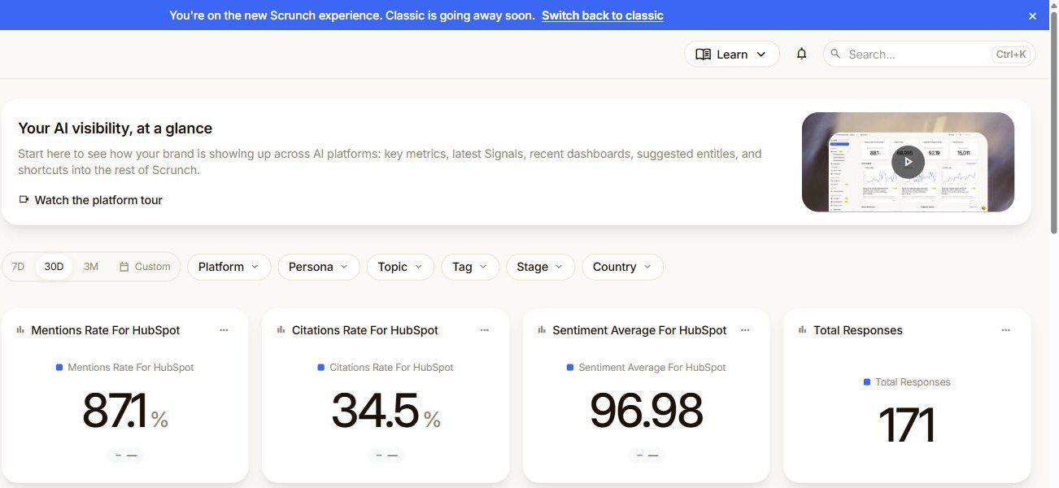
Task: Open the Mentions Rate card options menu
Action: [x=224, y=330]
